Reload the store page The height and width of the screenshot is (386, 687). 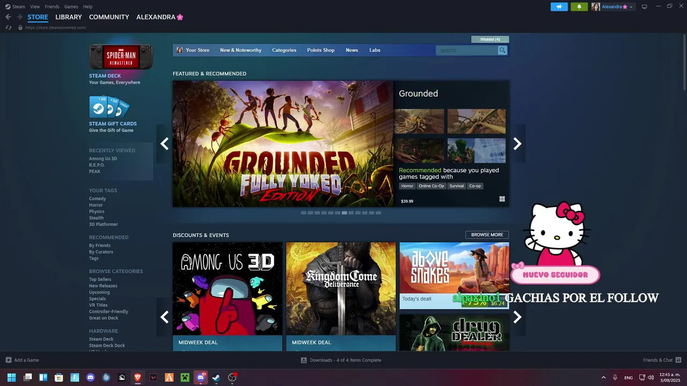point(9,27)
